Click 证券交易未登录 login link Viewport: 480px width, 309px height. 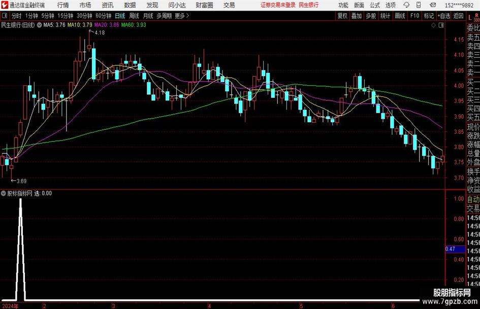tap(278, 5)
